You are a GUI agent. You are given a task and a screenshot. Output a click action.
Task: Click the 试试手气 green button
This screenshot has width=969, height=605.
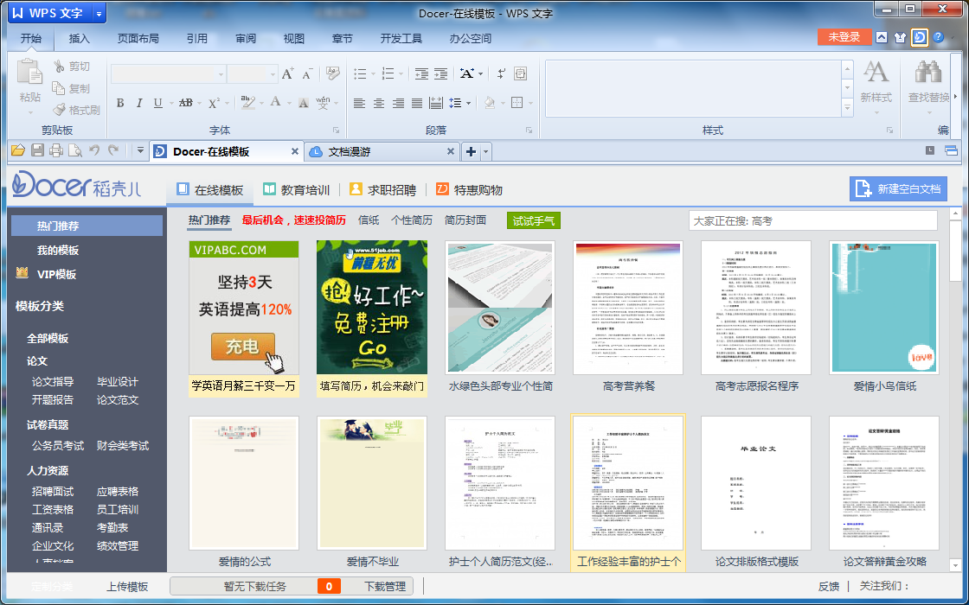pos(534,220)
